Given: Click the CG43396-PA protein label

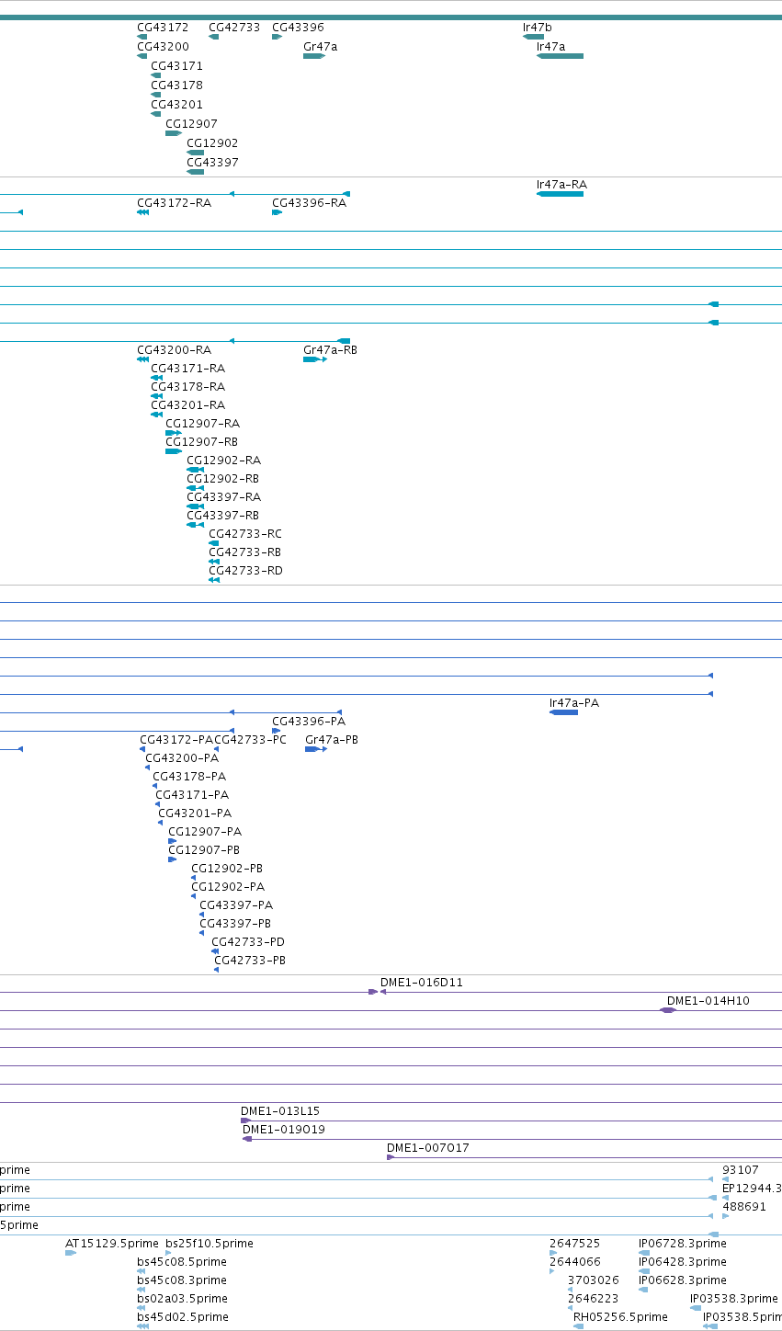Looking at the screenshot, I should point(309,722).
